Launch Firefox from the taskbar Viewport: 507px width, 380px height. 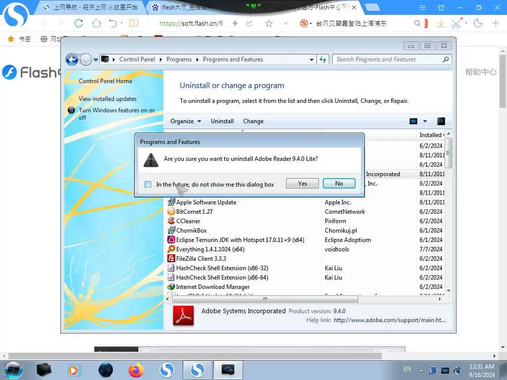(136, 370)
